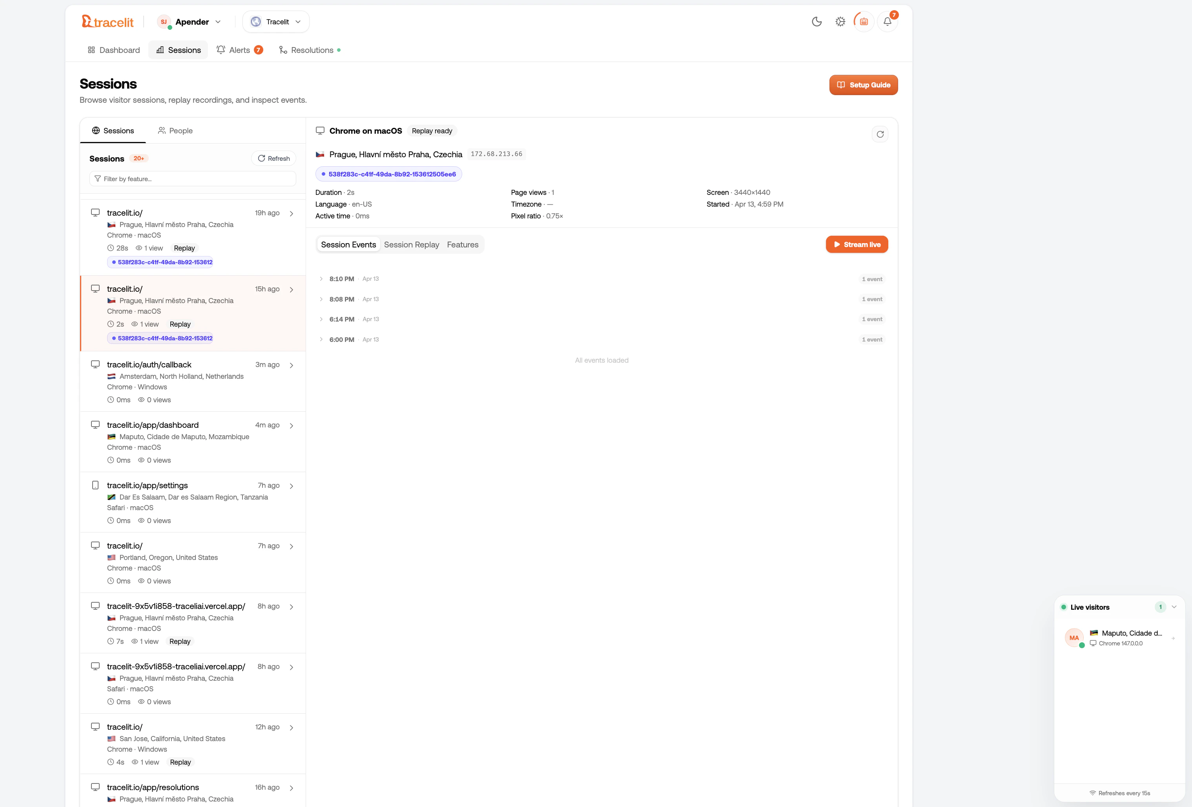Collapse the Live visitors panel chevron

pyautogui.click(x=1174, y=607)
